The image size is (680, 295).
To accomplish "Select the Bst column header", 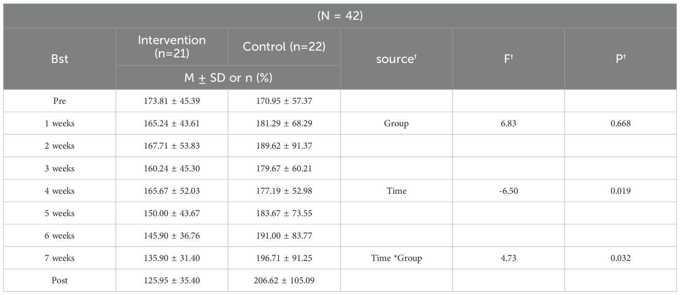I will [60, 59].
